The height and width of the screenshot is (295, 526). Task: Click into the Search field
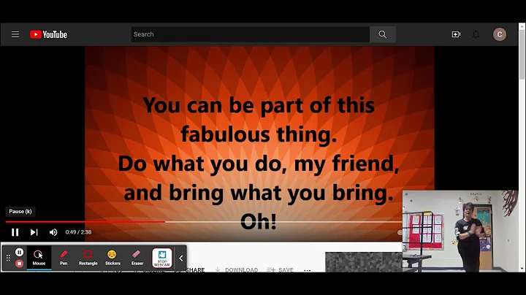pos(251,34)
